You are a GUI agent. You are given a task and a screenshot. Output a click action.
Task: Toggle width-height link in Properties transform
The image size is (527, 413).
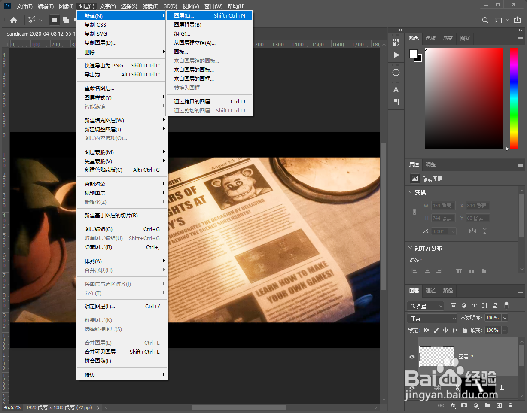tap(415, 212)
